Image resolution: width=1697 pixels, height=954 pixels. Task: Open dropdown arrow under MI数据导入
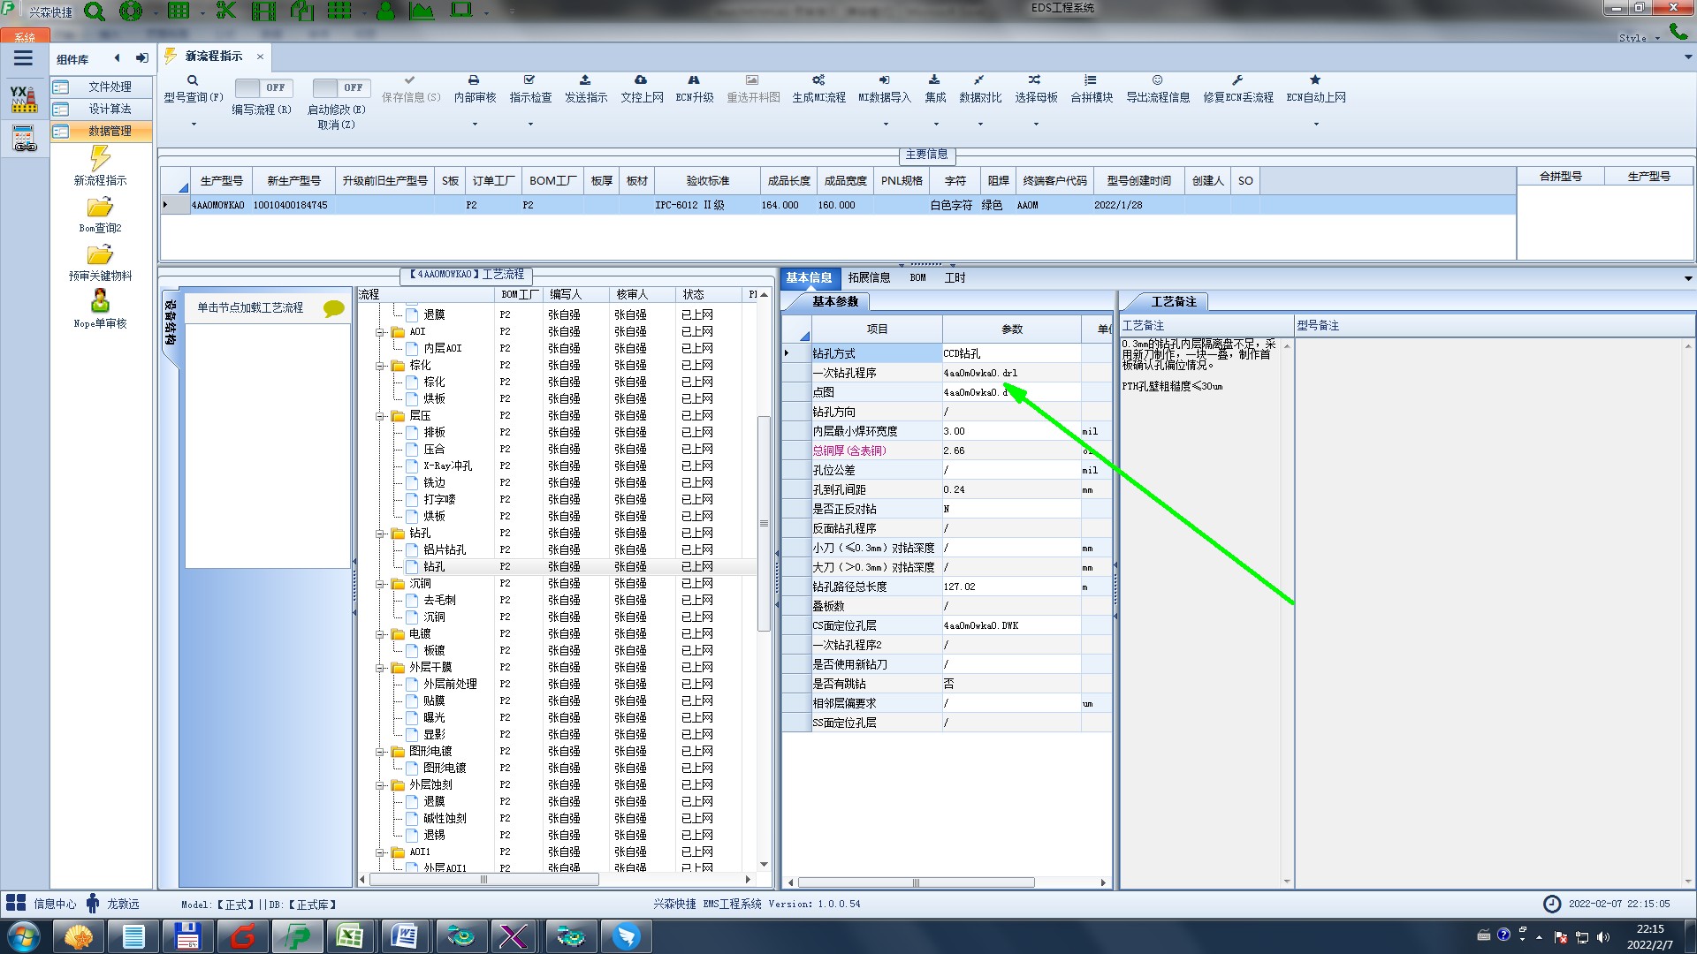[885, 124]
